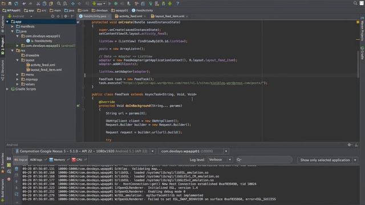Select WPApp01 in the breadcrumb bar
Viewport: 365px width, 205px height.
(x=11, y=10)
